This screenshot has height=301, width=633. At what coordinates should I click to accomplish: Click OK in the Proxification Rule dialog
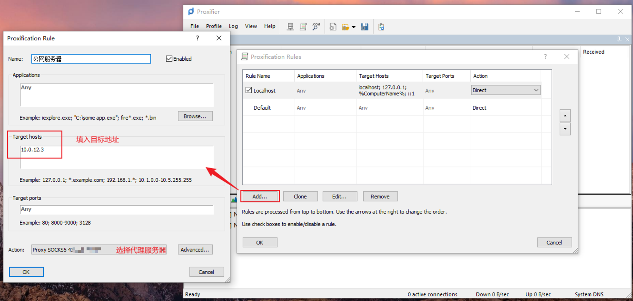(x=26, y=272)
